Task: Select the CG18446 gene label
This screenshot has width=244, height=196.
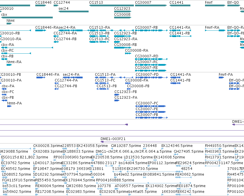Action: [x=43, y=3]
